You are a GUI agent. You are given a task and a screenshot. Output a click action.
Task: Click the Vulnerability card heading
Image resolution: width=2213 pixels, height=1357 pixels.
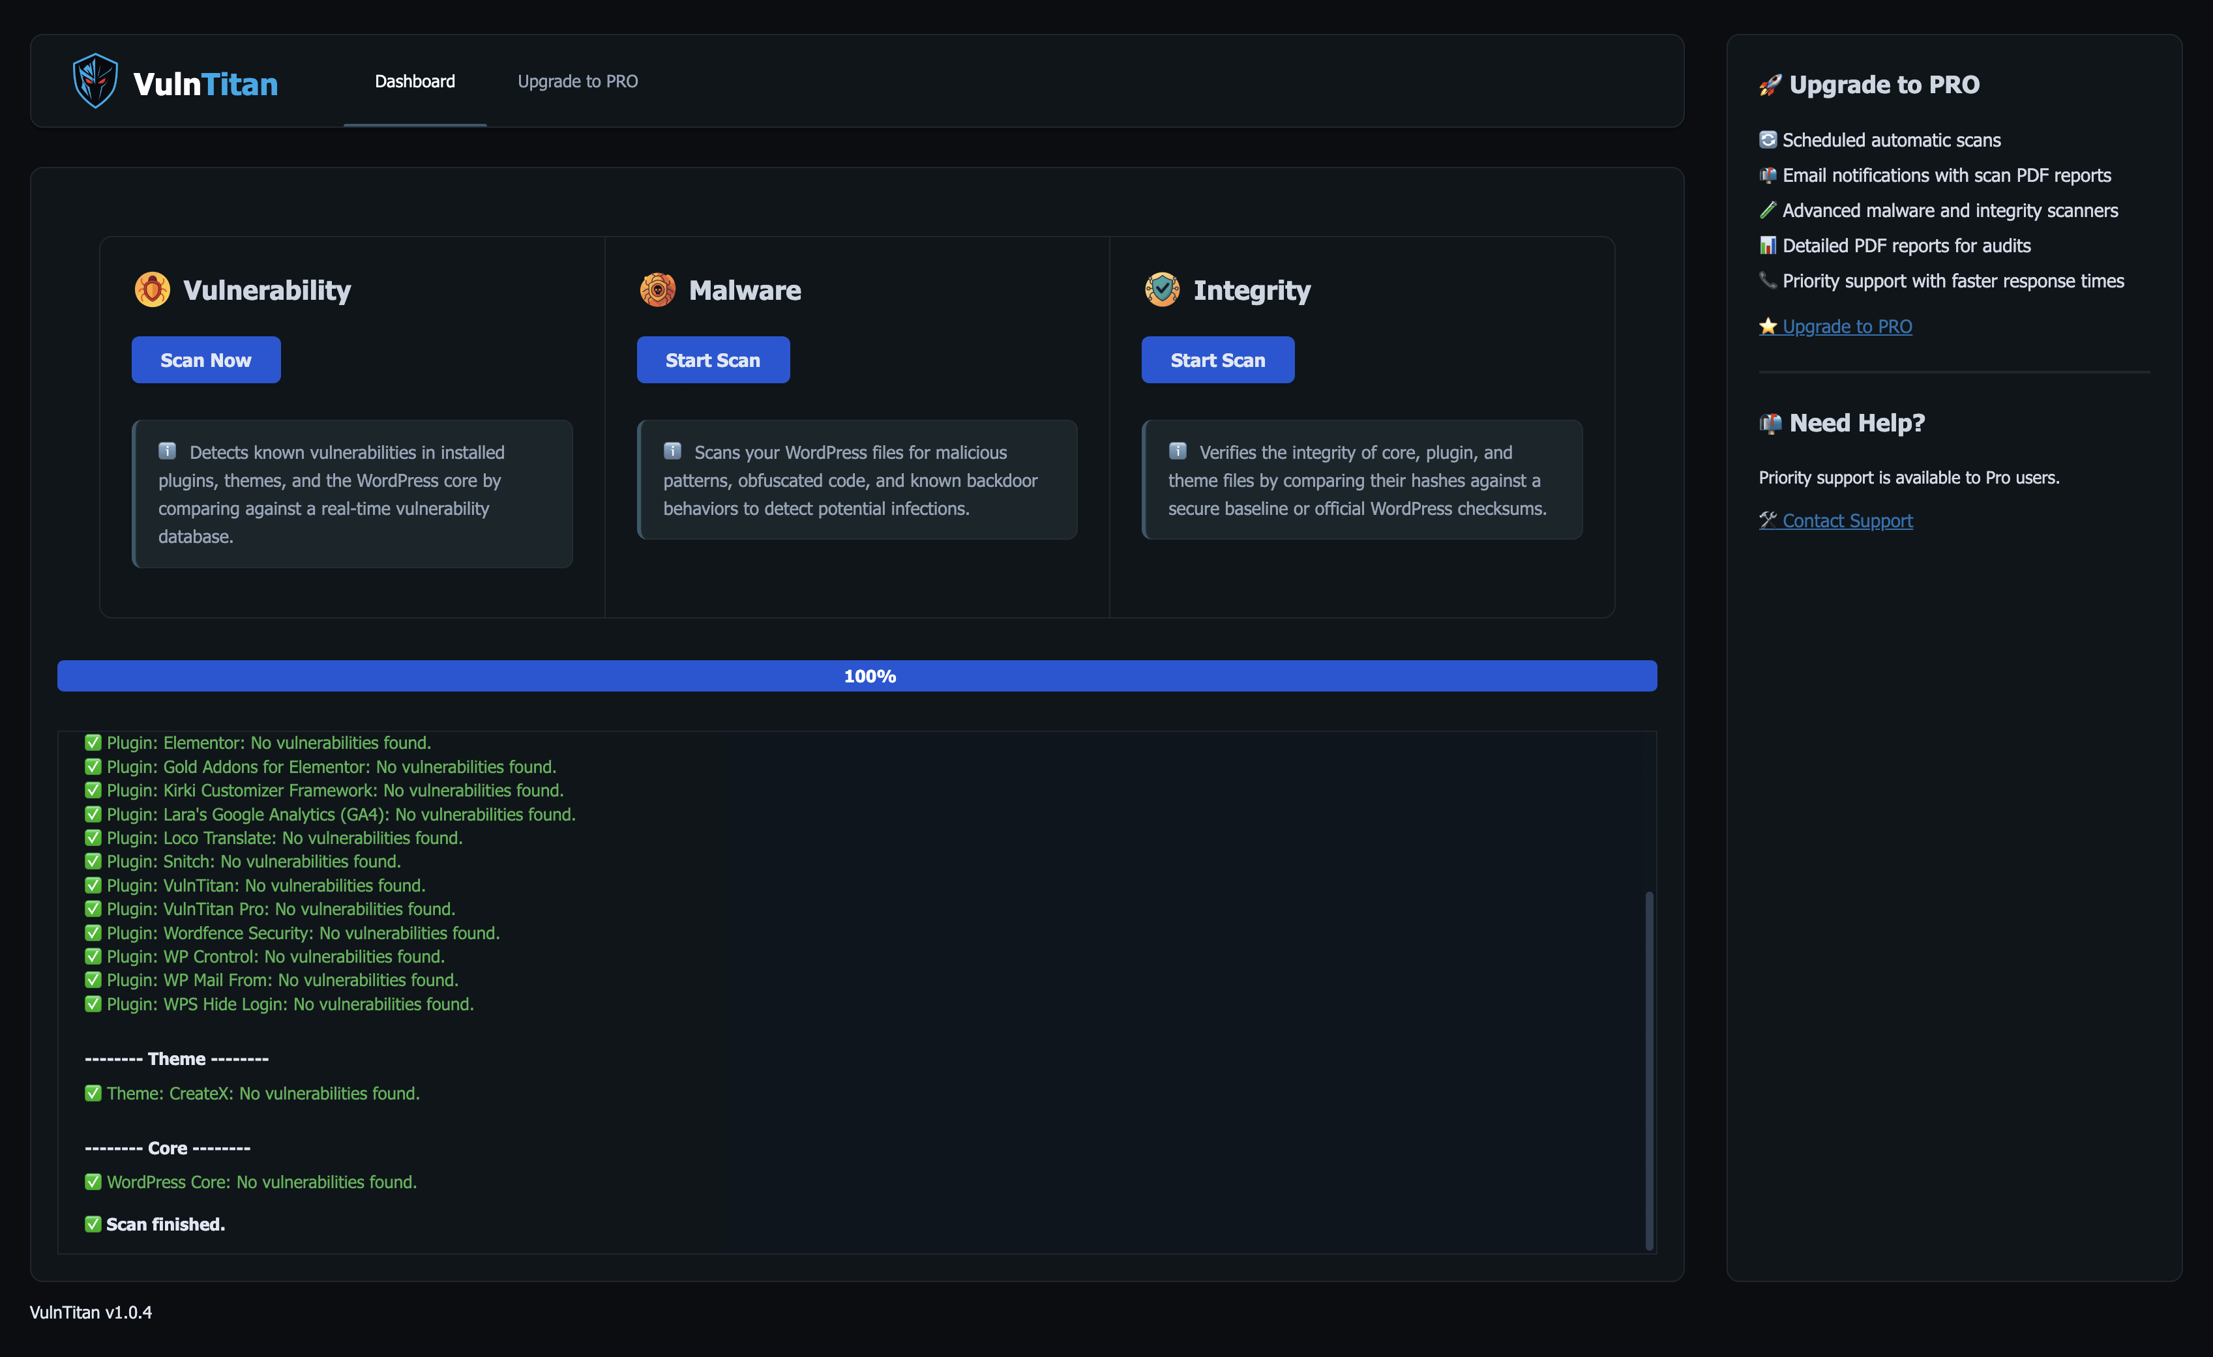tap(267, 290)
